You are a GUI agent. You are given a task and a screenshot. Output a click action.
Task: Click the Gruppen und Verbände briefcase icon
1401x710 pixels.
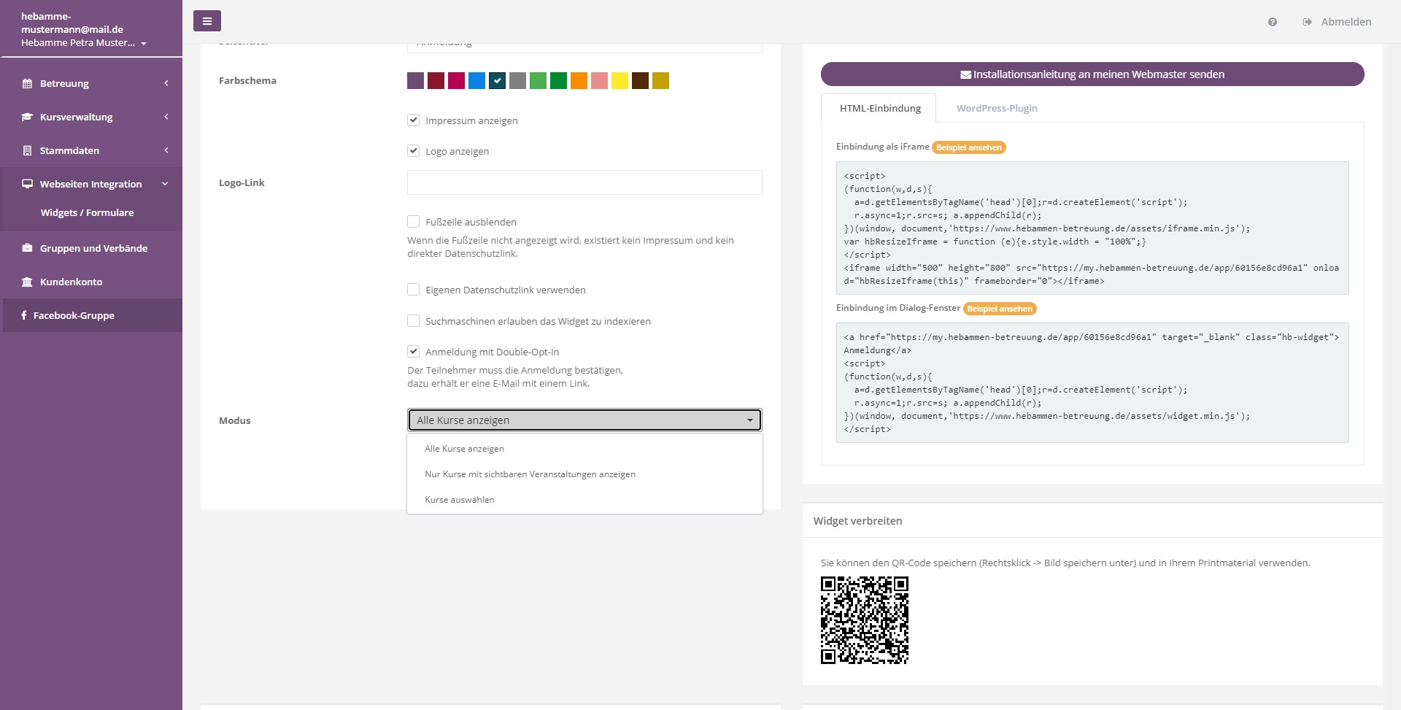tap(27, 248)
